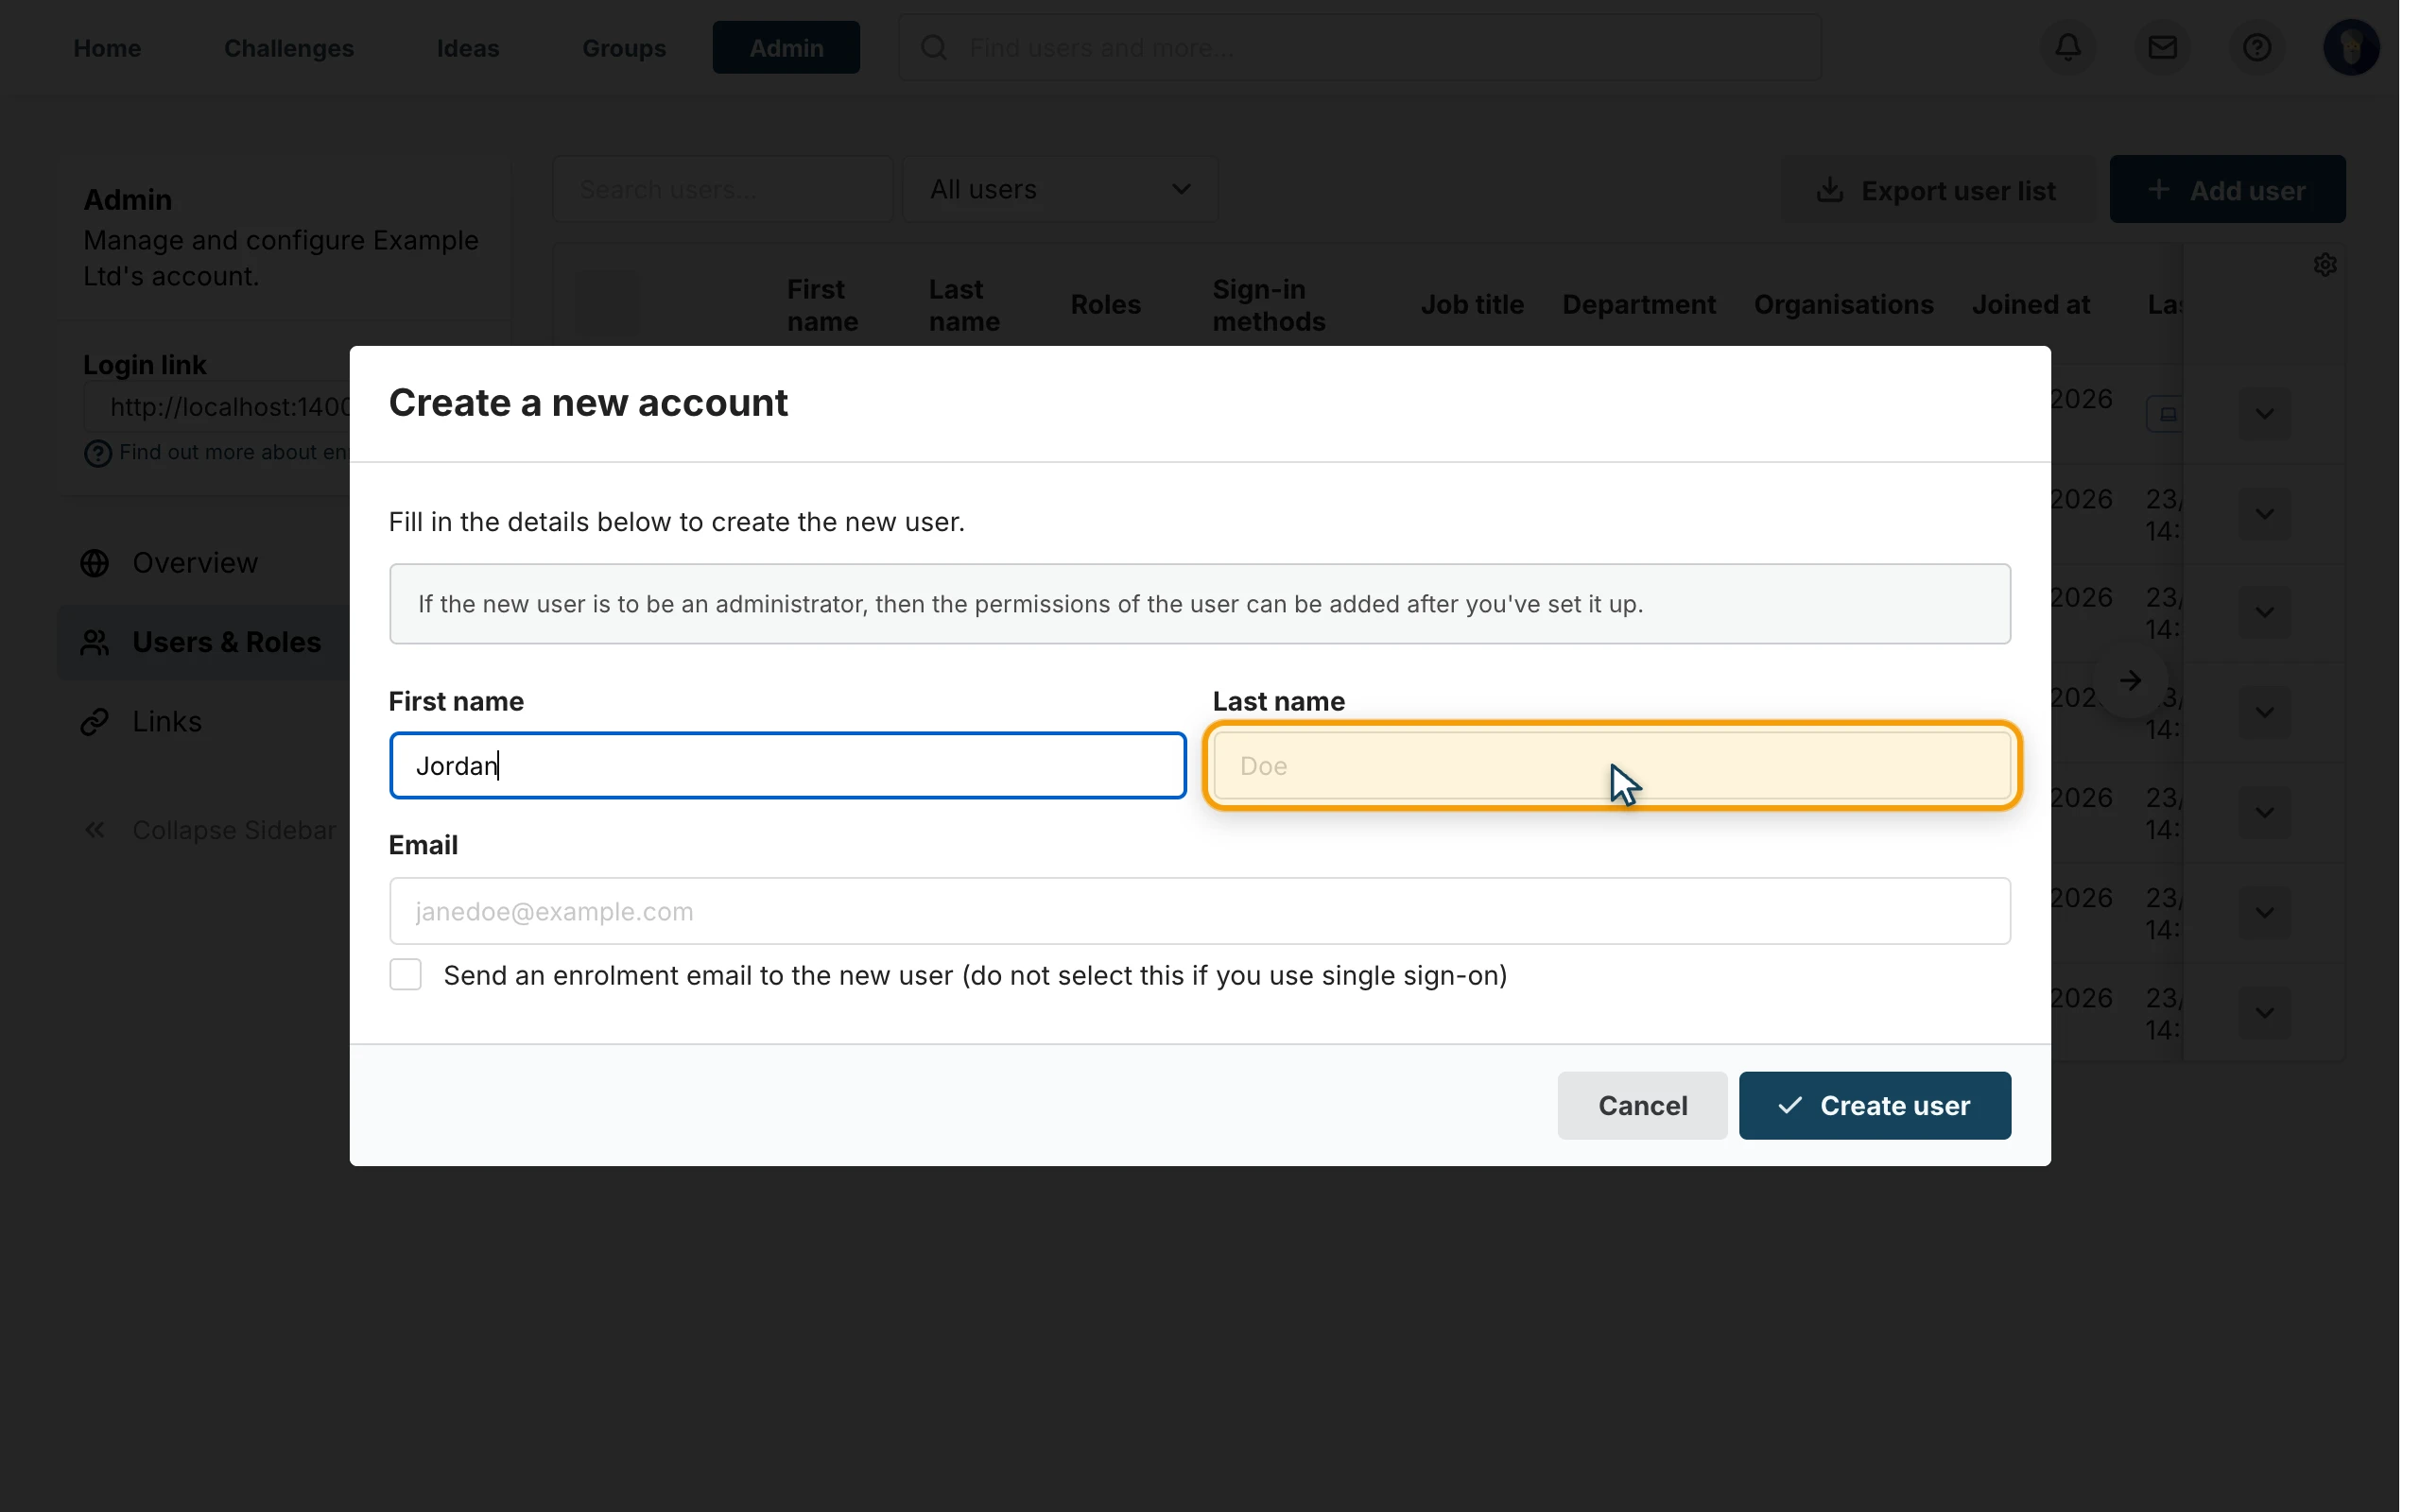Click the Login link URL field

[x=217, y=407]
